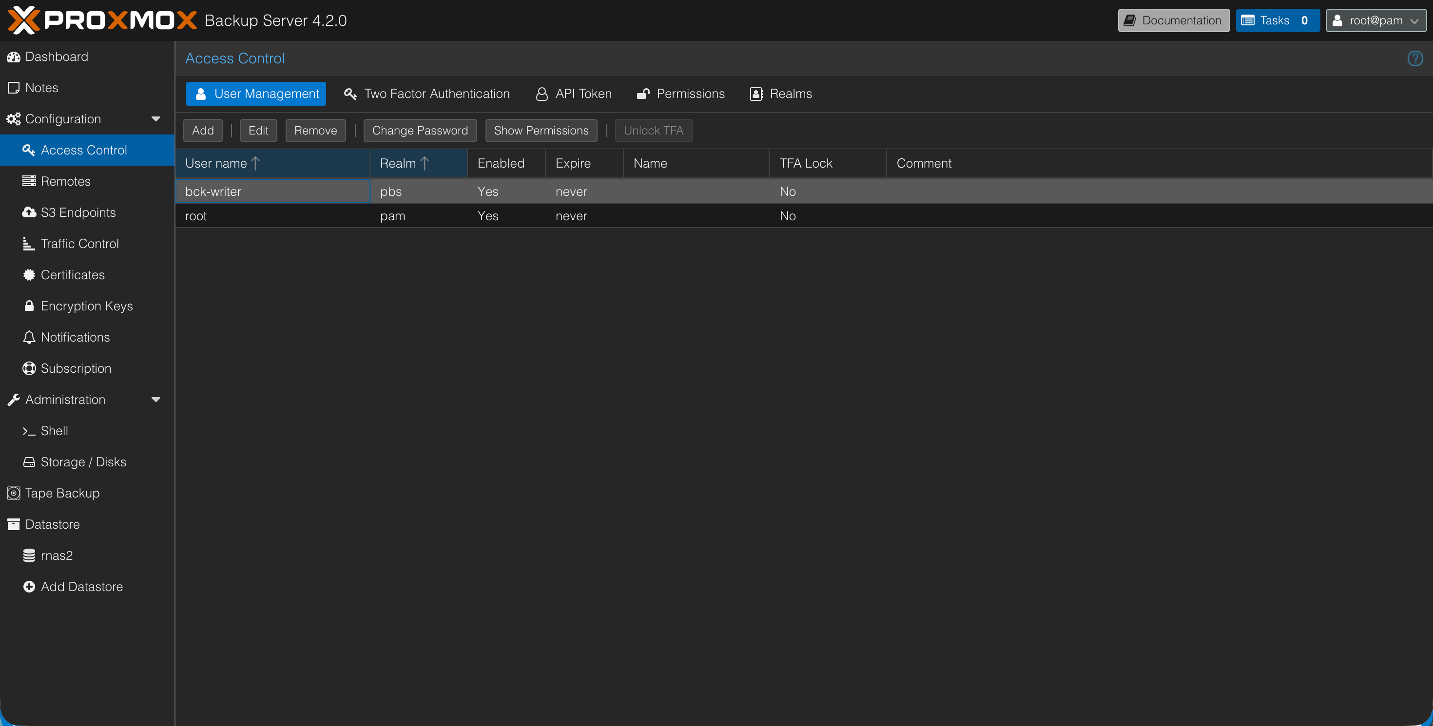Click the Change Password button
This screenshot has height=726, width=1433.
click(x=420, y=131)
